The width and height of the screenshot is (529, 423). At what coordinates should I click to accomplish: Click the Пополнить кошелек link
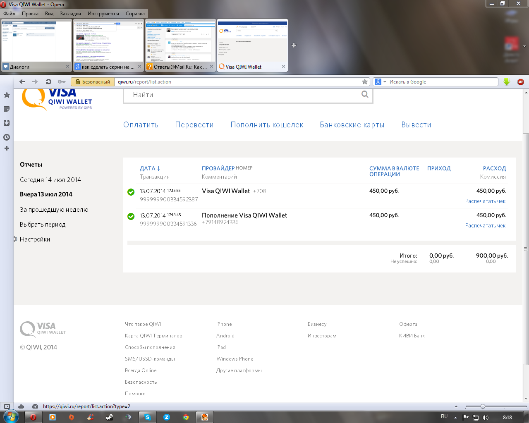pyautogui.click(x=267, y=125)
